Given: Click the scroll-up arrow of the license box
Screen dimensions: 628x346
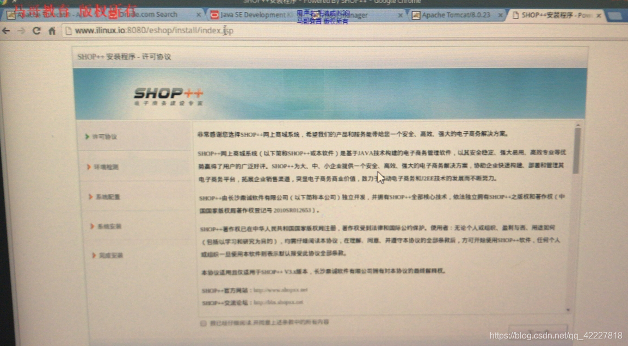Looking at the screenshot, I should [577, 125].
